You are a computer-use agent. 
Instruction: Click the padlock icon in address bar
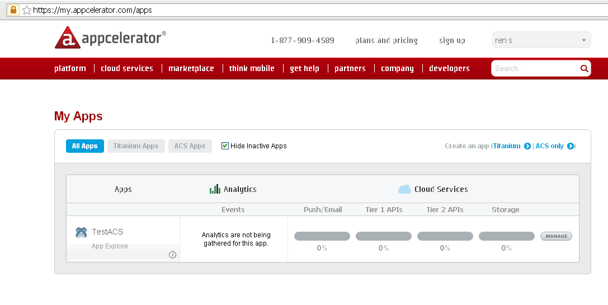tap(13, 10)
